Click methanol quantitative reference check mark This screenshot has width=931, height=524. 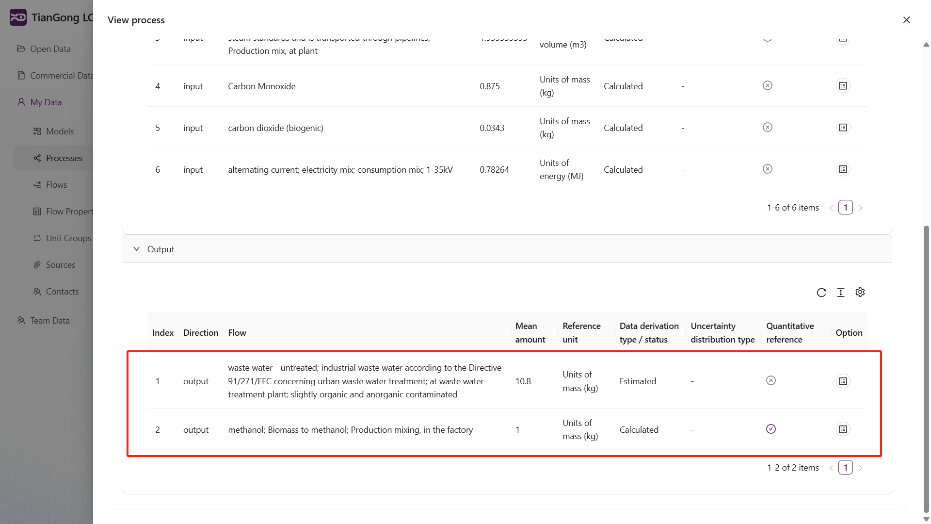(x=770, y=429)
